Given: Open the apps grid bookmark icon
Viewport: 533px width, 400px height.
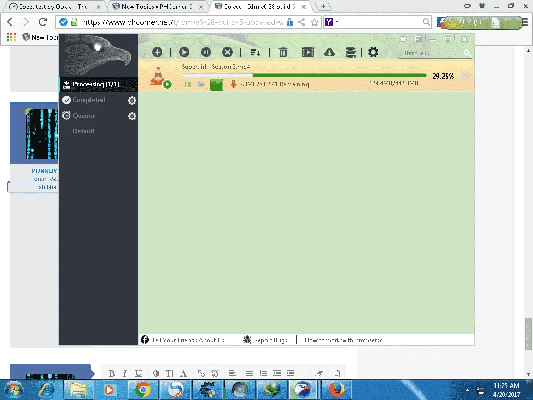Looking at the screenshot, I should [x=11, y=37].
